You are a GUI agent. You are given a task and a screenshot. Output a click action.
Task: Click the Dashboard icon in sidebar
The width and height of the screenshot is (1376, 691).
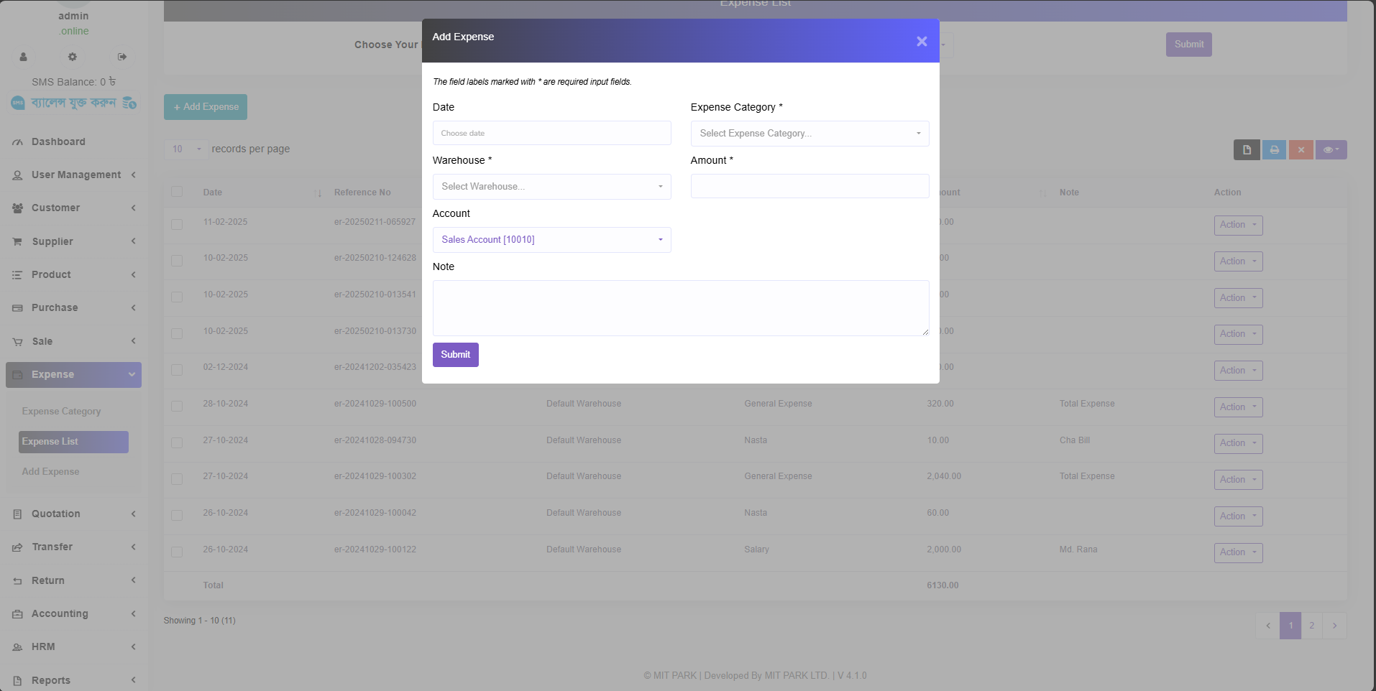[17, 142]
